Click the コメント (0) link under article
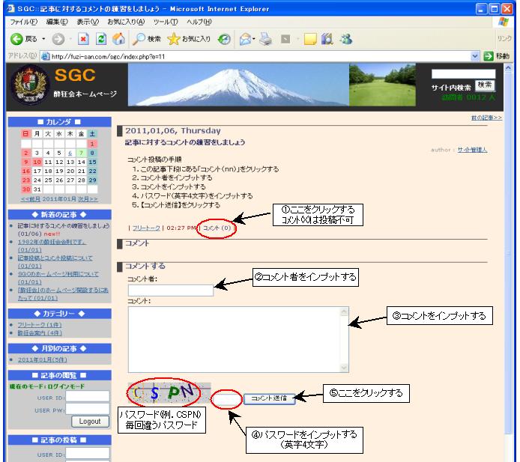Screen dimensions: 520x462 tap(217, 227)
